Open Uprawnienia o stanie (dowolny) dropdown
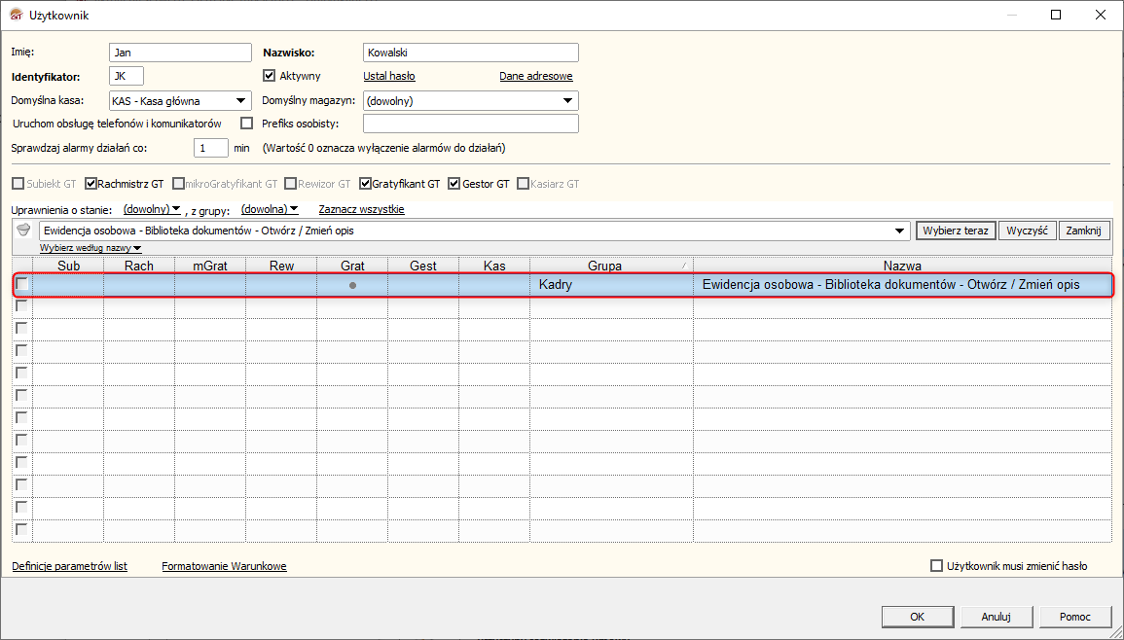The image size is (1124, 640). pos(152,209)
